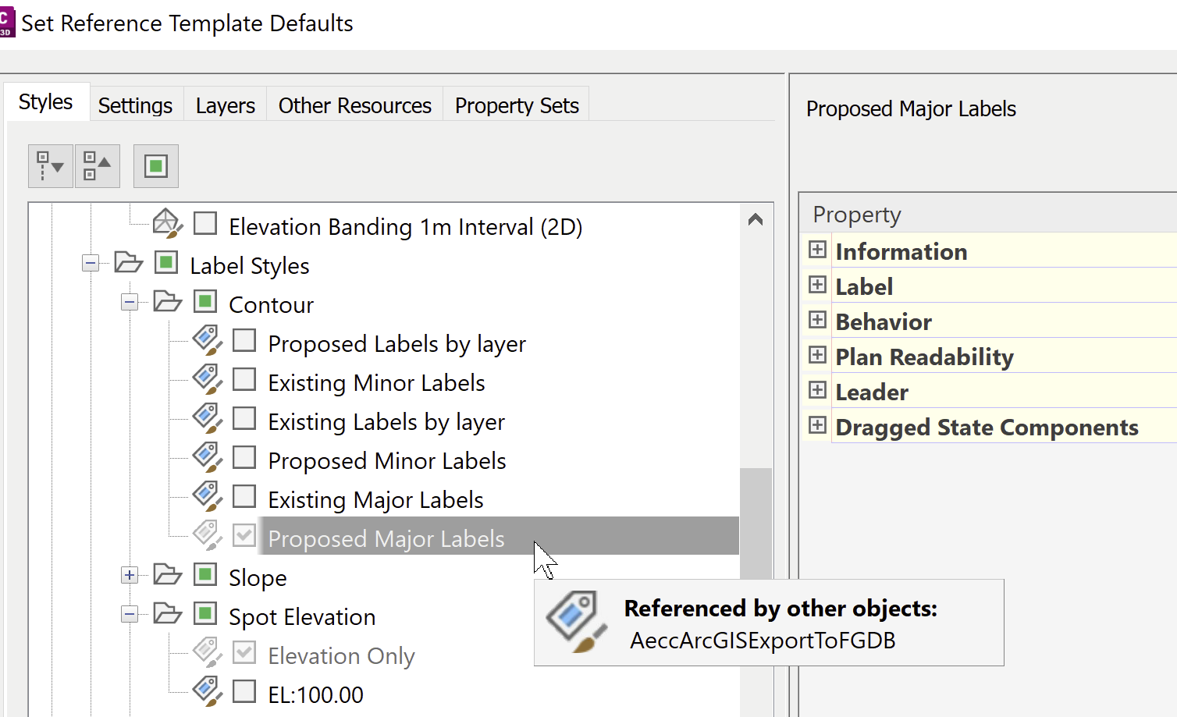Image resolution: width=1177 pixels, height=717 pixels.
Task: Expand the Slope label styles node
Action: 130,576
